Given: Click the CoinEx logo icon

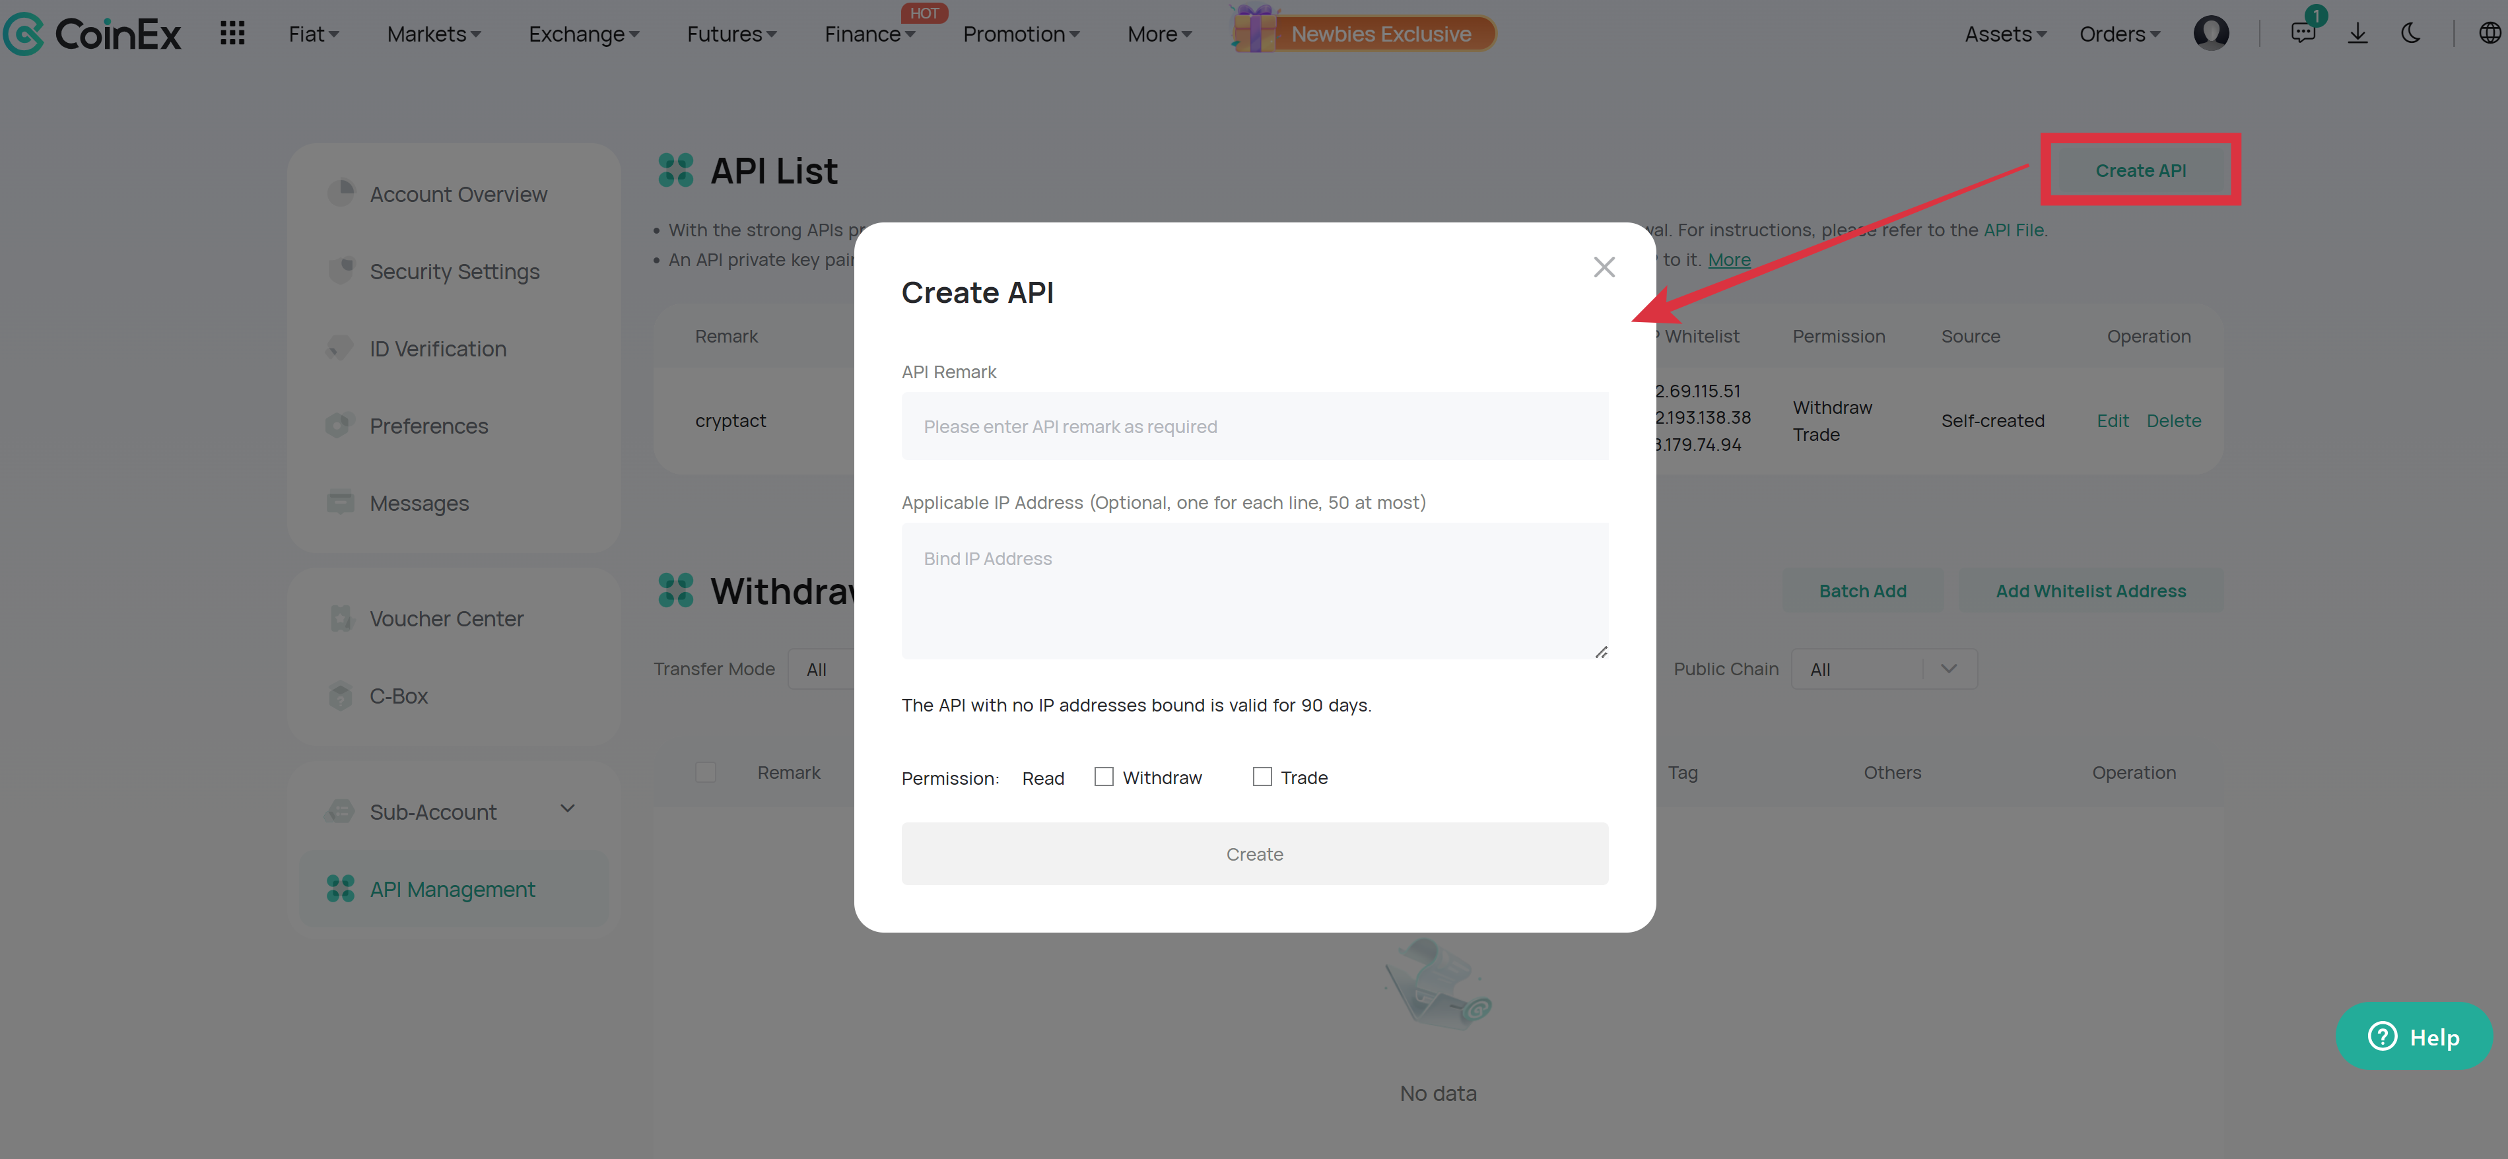Looking at the screenshot, I should click(x=23, y=34).
